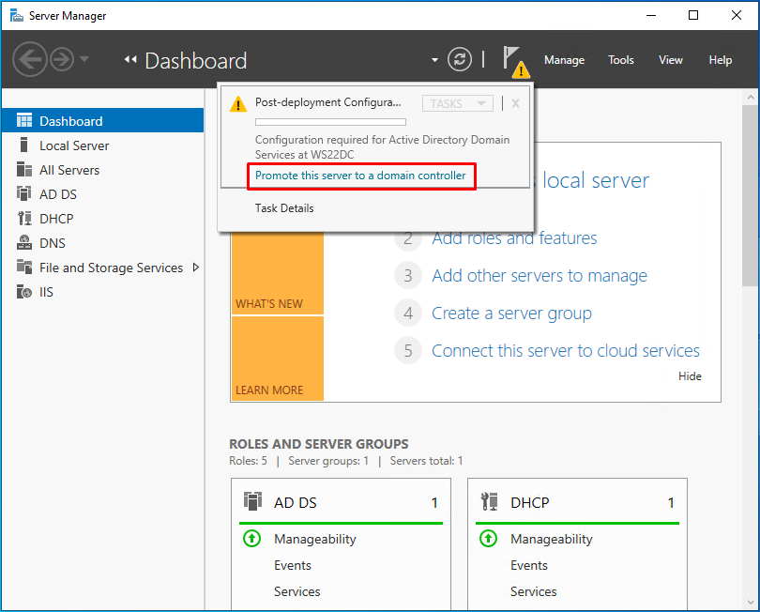Click the DNS icon in sidebar
This screenshot has width=760, height=612.
[24, 242]
